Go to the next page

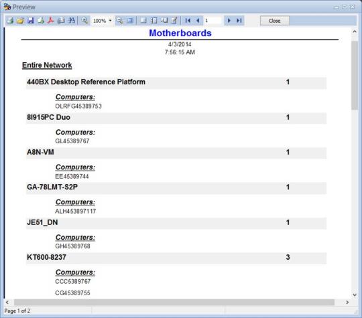(229, 21)
